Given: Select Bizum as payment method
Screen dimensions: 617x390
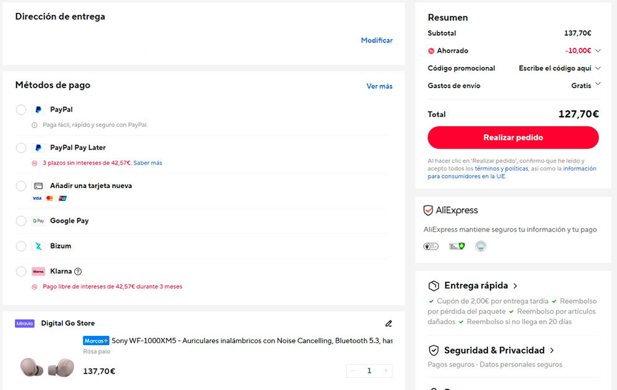Looking at the screenshot, I should click(x=21, y=246).
